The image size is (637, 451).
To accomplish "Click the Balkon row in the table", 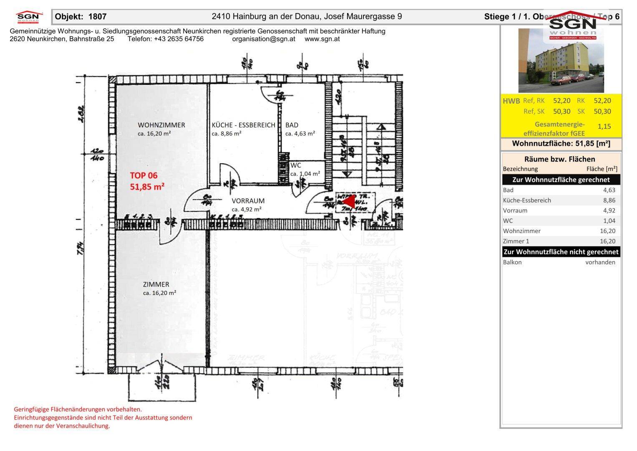I will pos(559,262).
